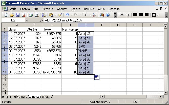This screenshot has height=105, width=169.
Task: Open the Формат menu
Action: pyautogui.click(x=62, y=9)
